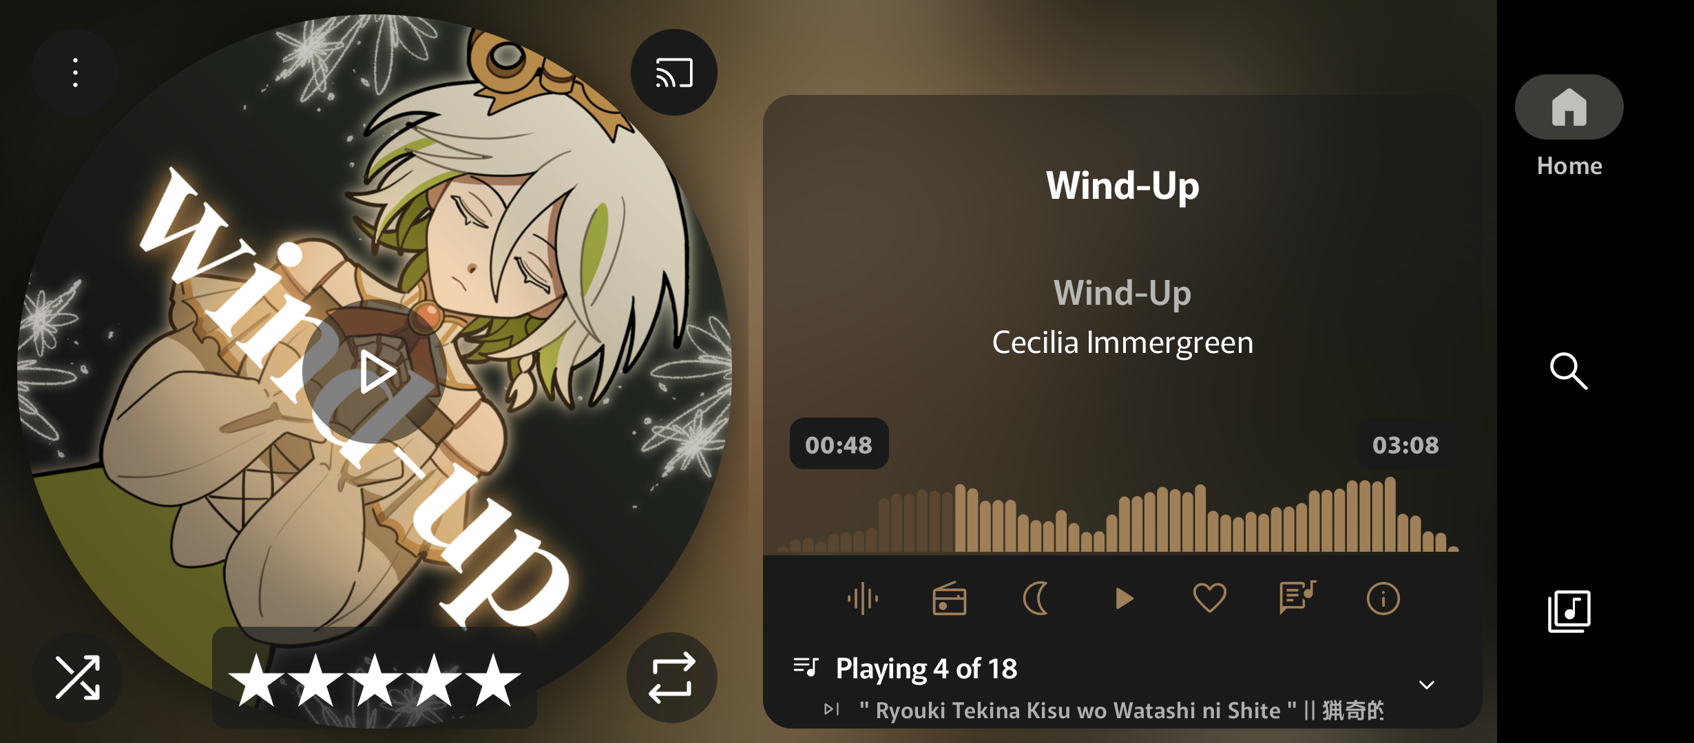
Task: Show lyrics using the lyrics icon
Action: click(x=1297, y=597)
